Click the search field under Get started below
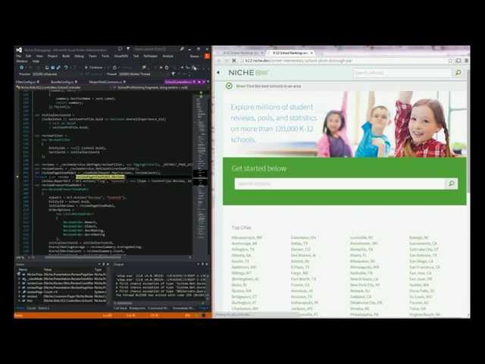485x364 pixels. 339,184
